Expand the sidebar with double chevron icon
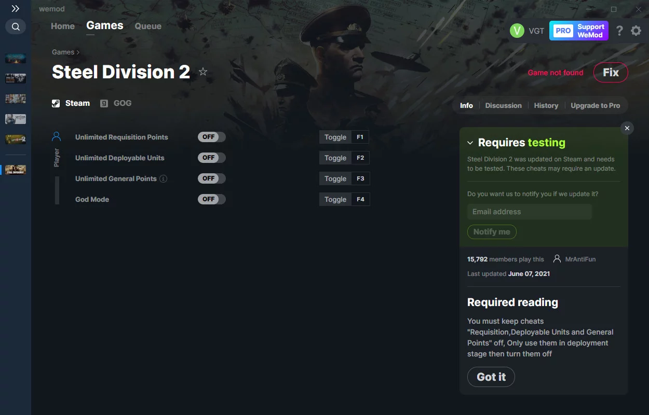The image size is (649, 415). pyautogui.click(x=16, y=9)
